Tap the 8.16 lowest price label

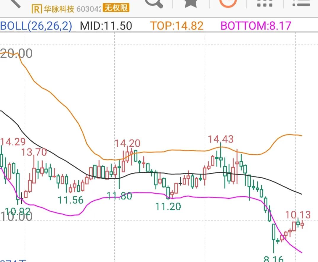pyautogui.click(x=274, y=259)
